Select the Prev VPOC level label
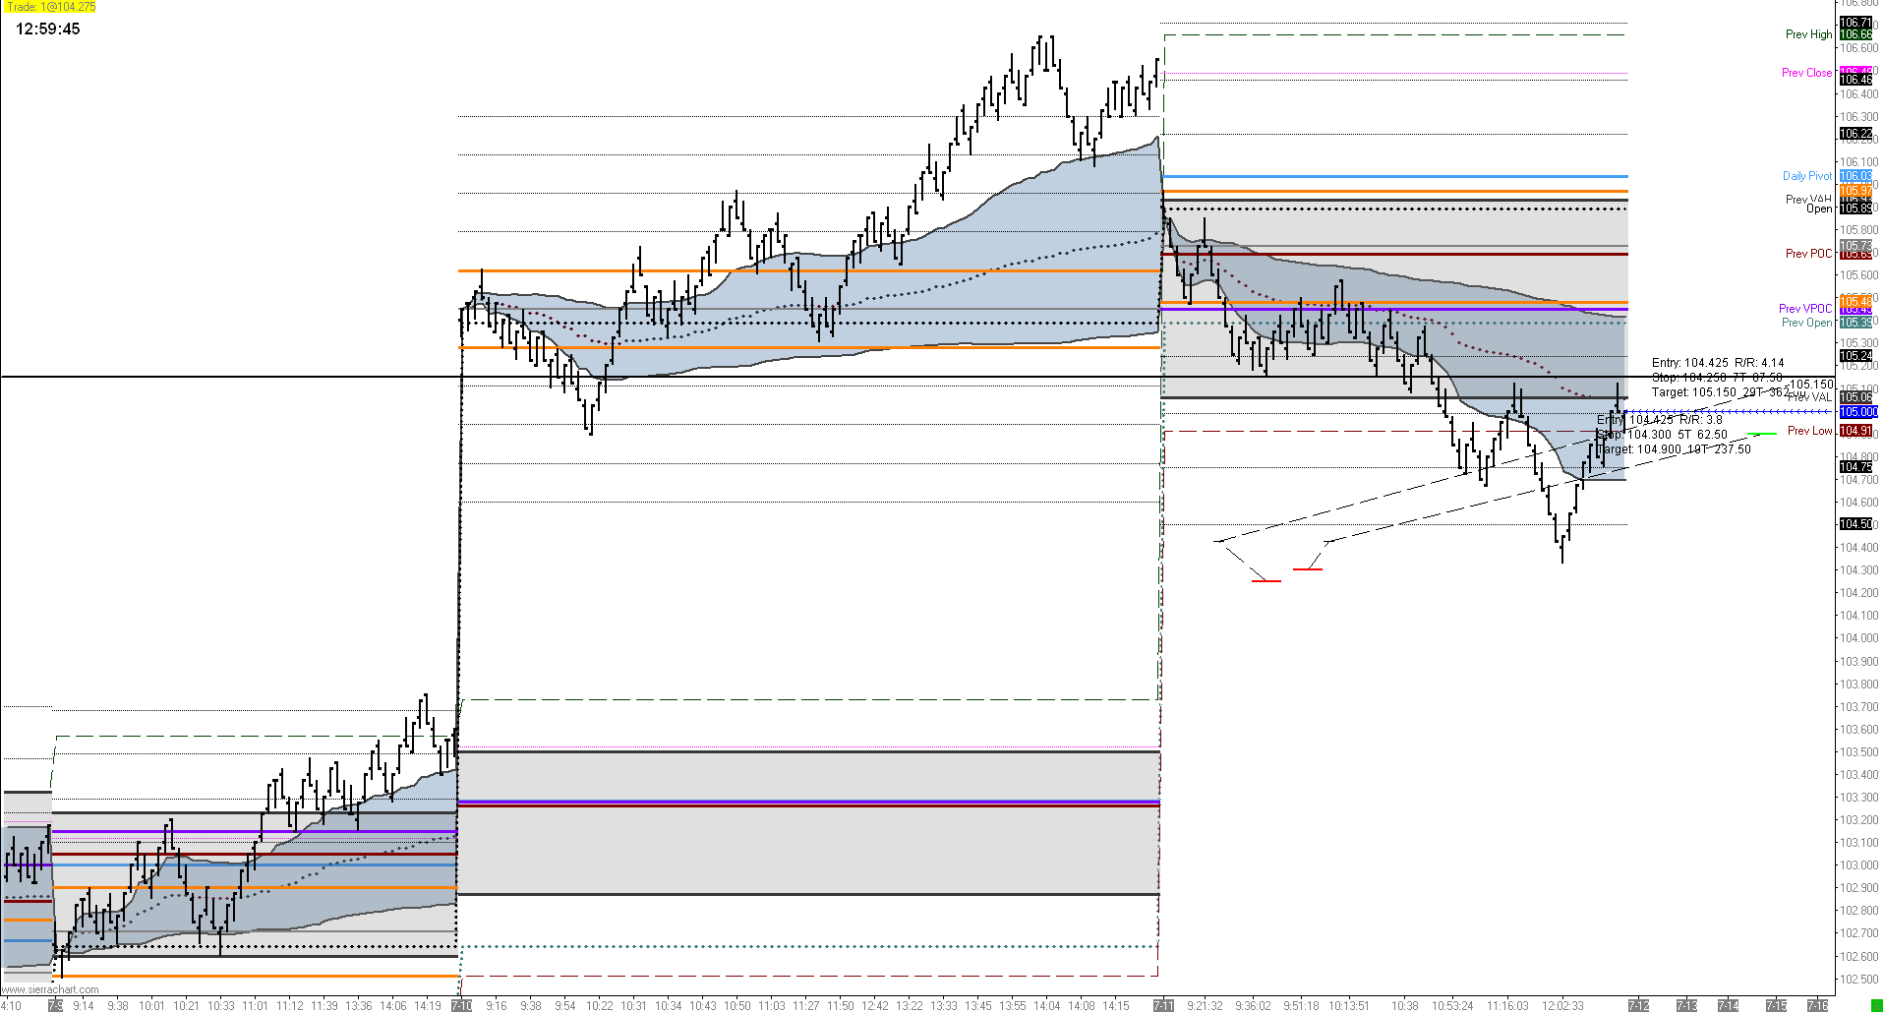This screenshot has height=1013, width=1884. click(x=1805, y=309)
